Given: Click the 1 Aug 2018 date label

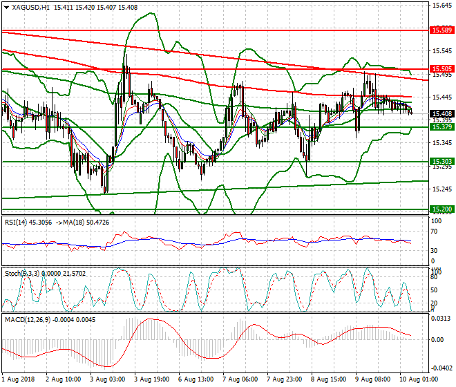Looking at the screenshot, I should pyautogui.click(x=19, y=379).
